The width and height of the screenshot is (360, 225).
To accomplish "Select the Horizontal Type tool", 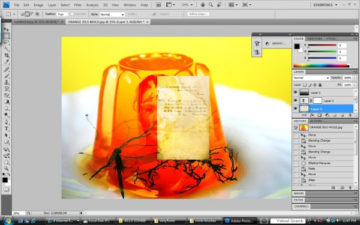I will tap(6, 128).
